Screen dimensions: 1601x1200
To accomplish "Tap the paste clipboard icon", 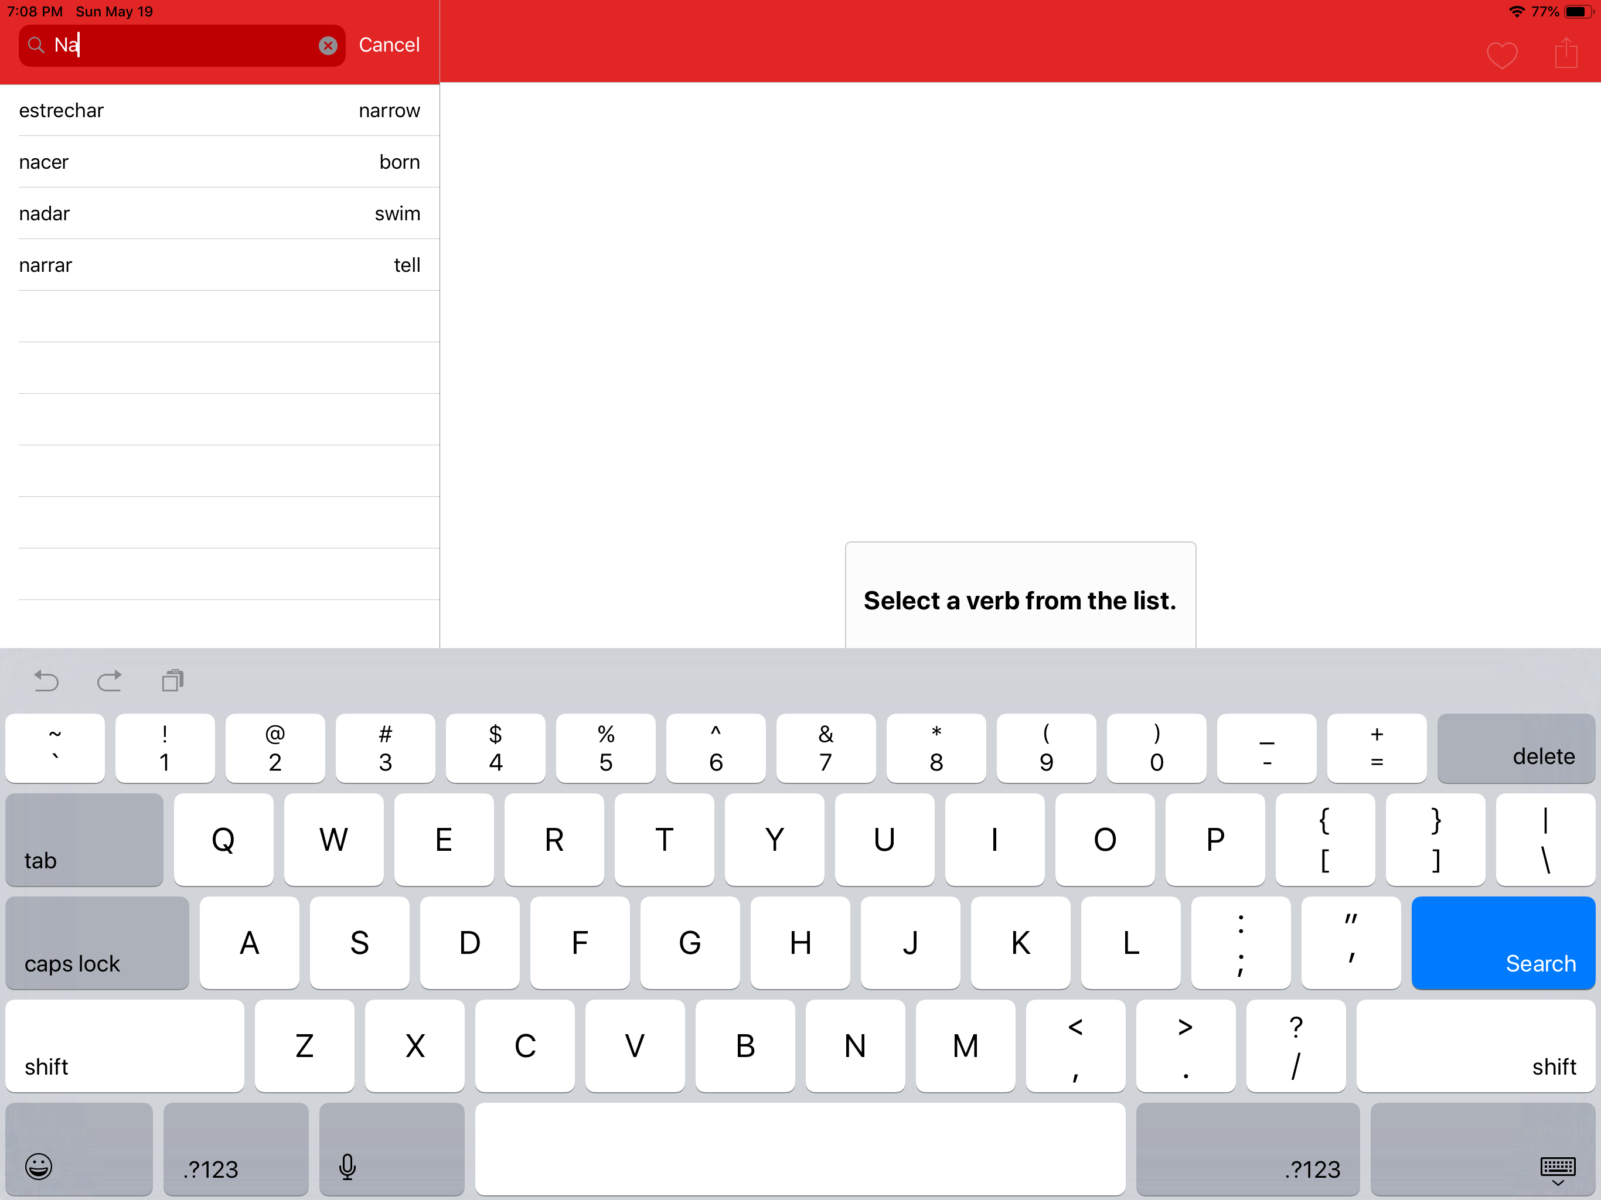I will 172,680.
